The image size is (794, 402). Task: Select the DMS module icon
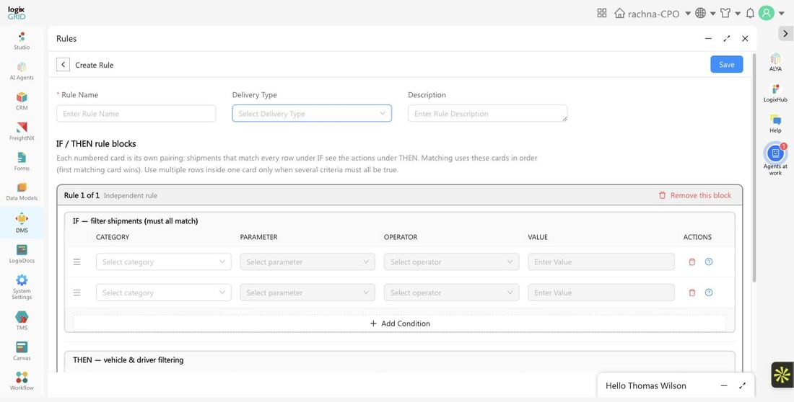coord(22,218)
